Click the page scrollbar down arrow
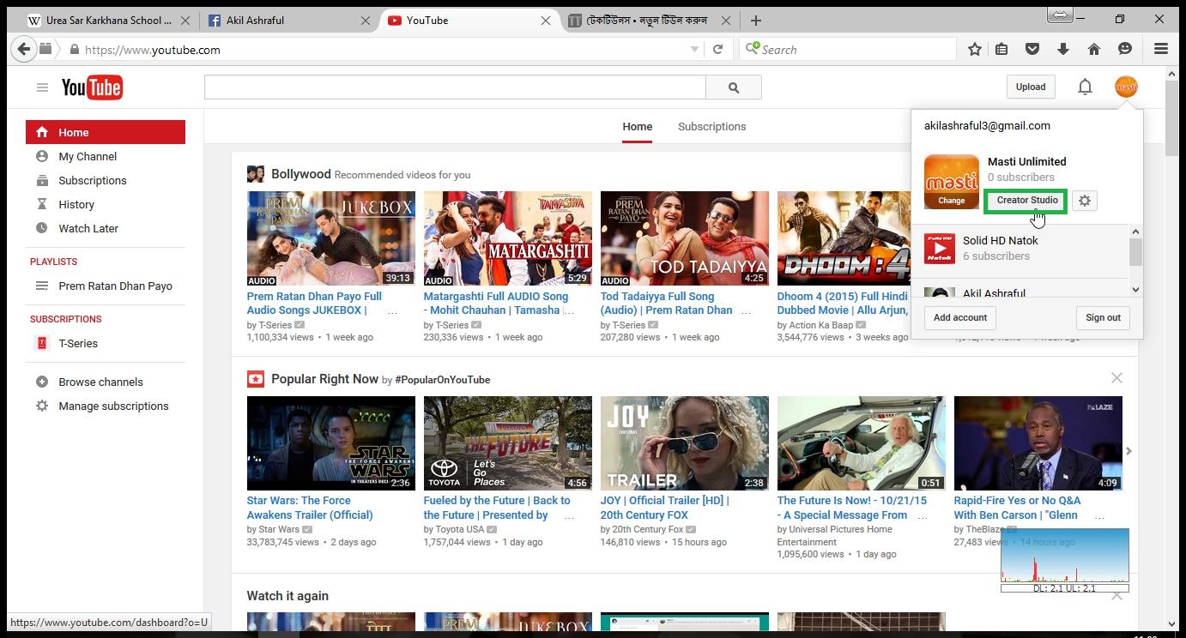1186x638 pixels. (x=1171, y=624)
